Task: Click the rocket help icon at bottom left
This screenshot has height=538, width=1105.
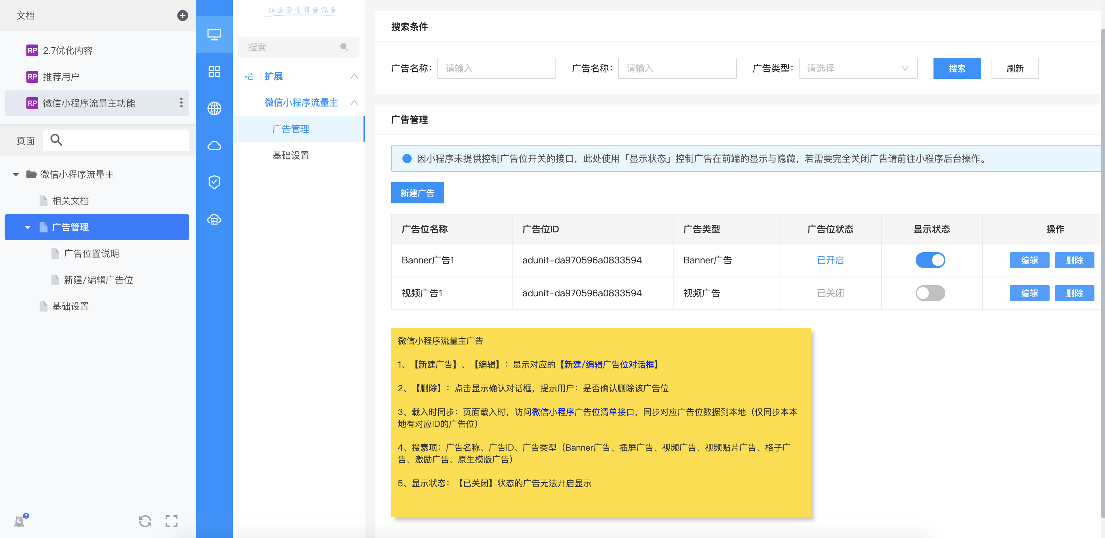Action: (20, 520)
